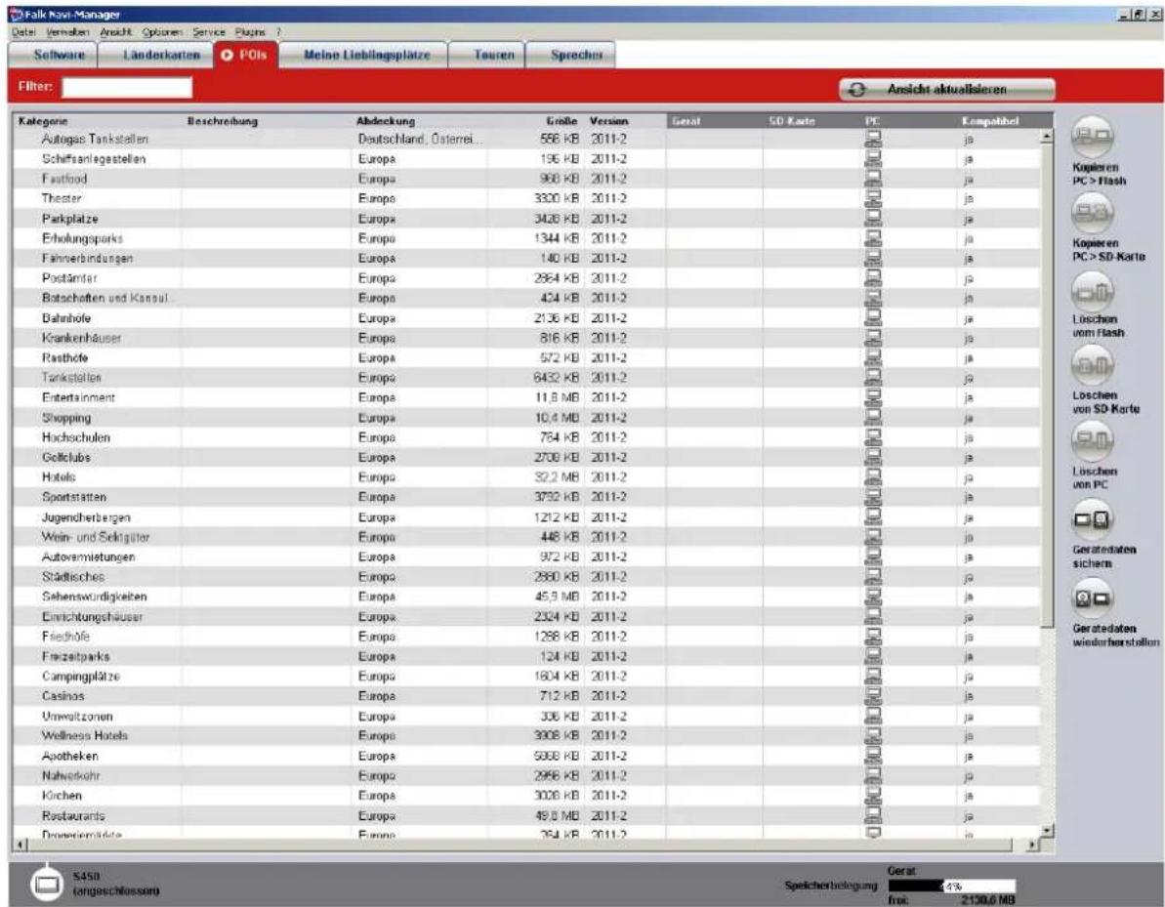Click the Löschen von PC icon
This screenshot has height=907, width=1165.
pos(1092,442)
